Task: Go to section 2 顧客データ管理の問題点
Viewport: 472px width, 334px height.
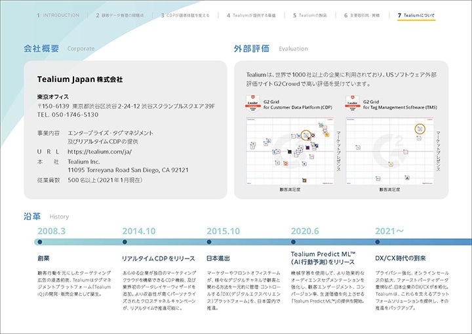Action: [120, 15]
